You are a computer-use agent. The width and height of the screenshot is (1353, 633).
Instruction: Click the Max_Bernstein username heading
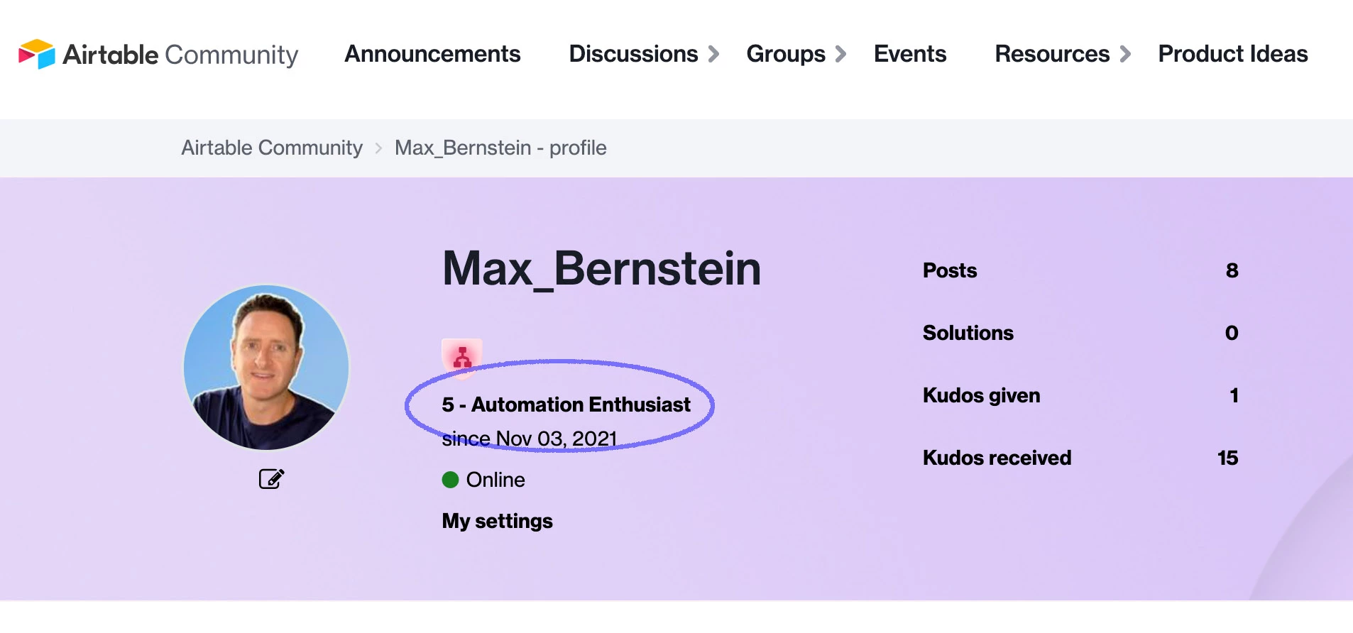click(601, 269)
